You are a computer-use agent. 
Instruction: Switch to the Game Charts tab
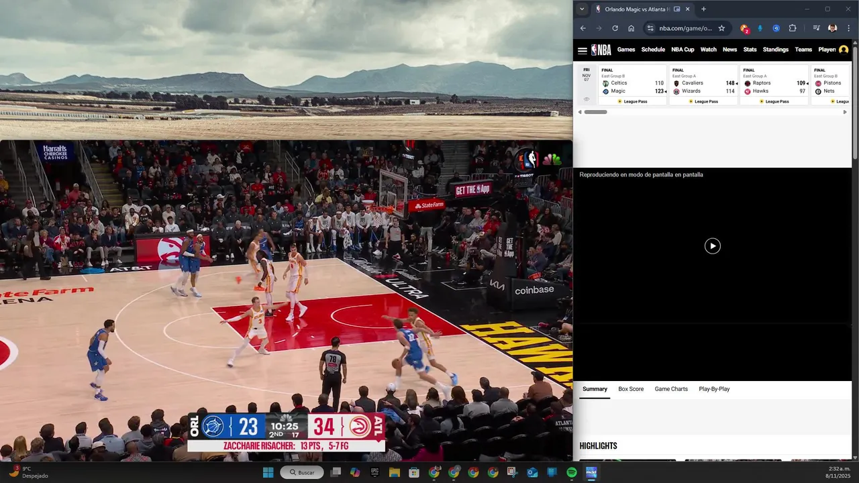coord(671,389)
